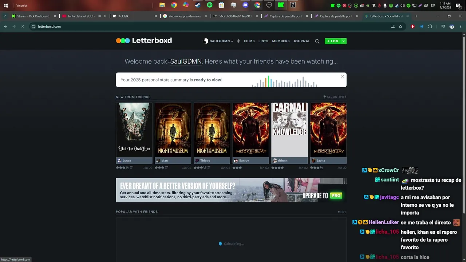Open Javita's profile name
This screenshot has width=466, height=262.
pos(321,160)
